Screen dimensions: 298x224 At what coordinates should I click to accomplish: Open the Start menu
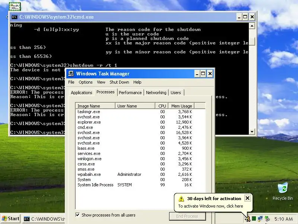pos(11,219)
